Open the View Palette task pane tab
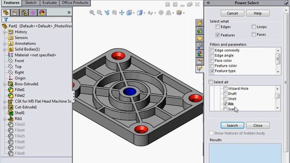The height and width of the screenshot is (163, 290). point(199,46)
